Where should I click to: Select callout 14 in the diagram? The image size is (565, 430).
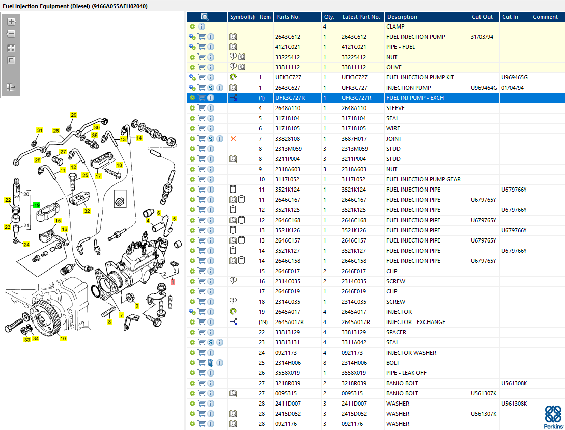point(139,138)
